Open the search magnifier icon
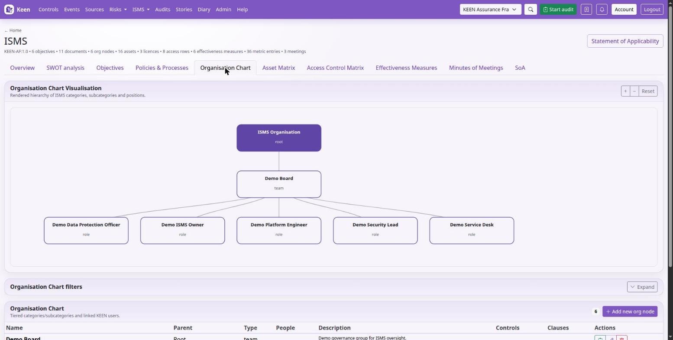 tap(531, 10)
